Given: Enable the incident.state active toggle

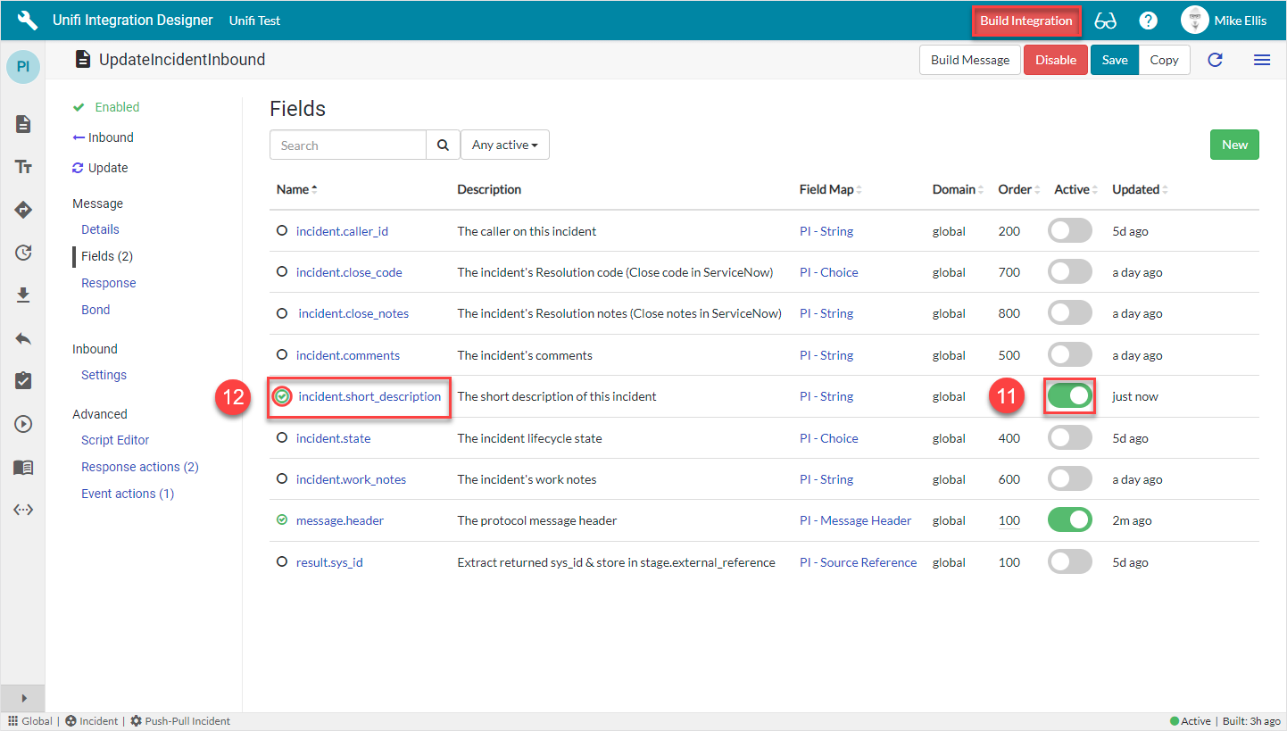Looking at the screenshot, I should [x=1069, y=438].
